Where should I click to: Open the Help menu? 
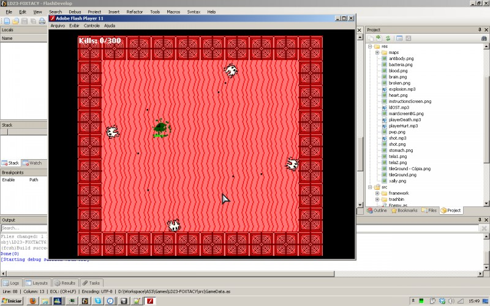pos(211,12)
